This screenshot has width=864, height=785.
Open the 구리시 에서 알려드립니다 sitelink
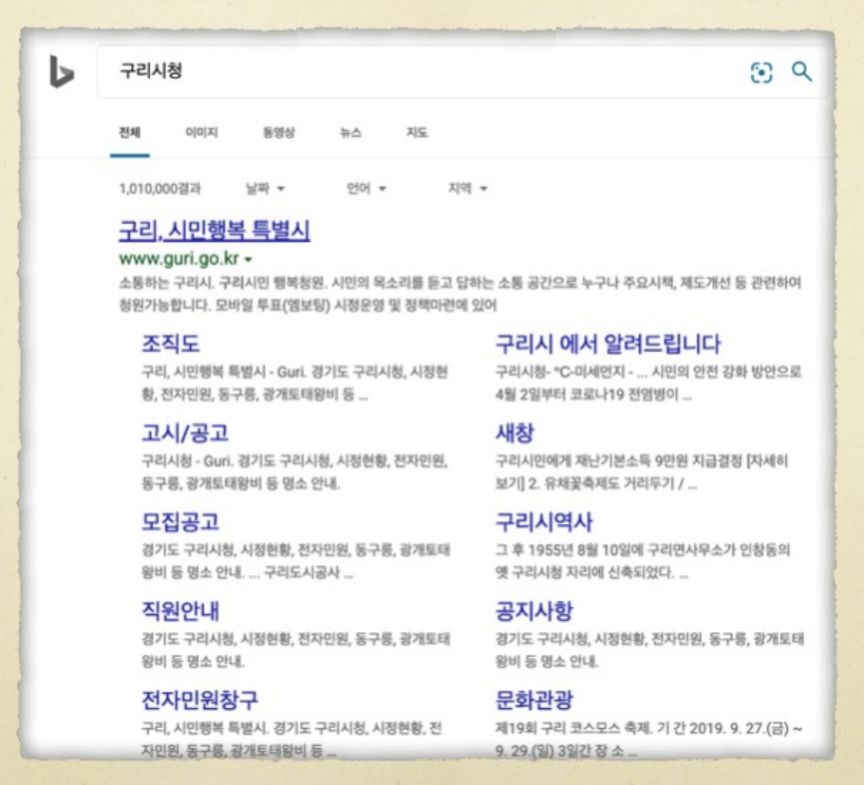608,344
